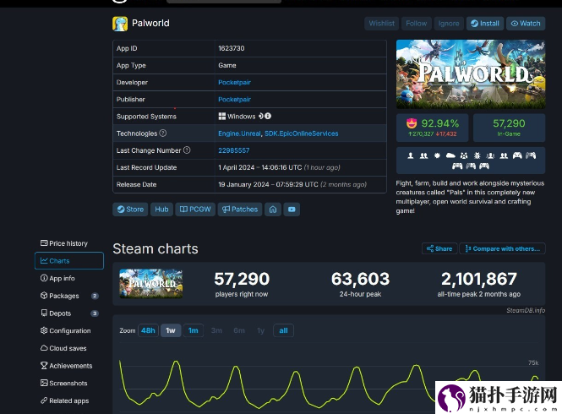
Task: Open Cloud saves sidebar item
Action: 68,348
